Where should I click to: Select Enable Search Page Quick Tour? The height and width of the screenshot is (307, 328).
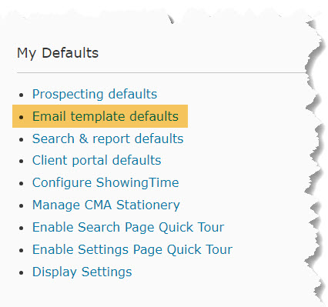coord(128,228)
